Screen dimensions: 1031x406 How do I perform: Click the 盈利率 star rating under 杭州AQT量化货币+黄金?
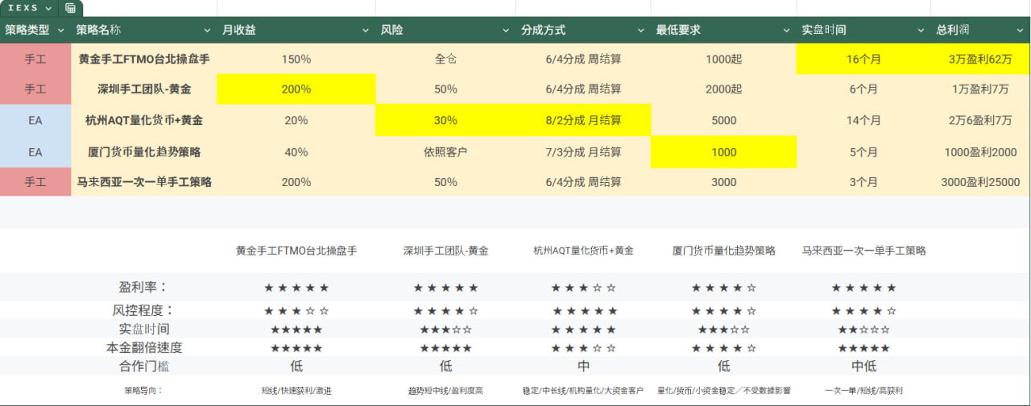point(583,288)
